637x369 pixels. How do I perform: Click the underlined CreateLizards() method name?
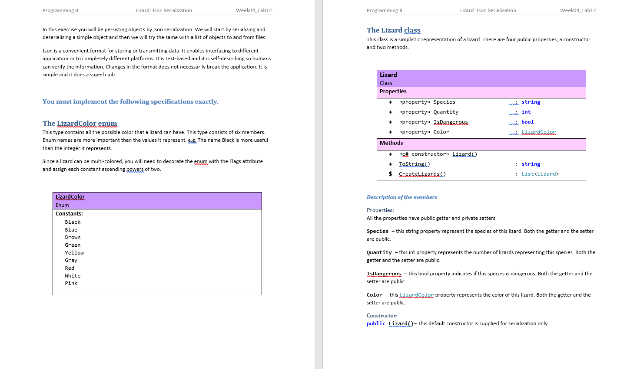[422, 173]
